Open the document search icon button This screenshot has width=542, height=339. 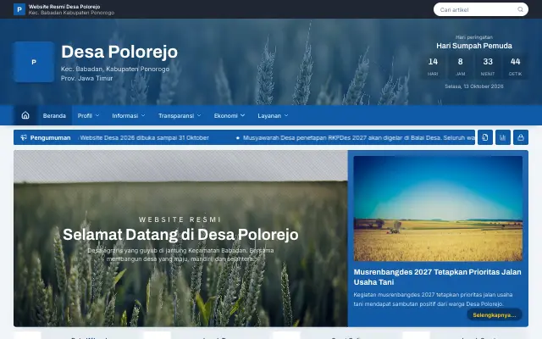[x=485, y=137]
